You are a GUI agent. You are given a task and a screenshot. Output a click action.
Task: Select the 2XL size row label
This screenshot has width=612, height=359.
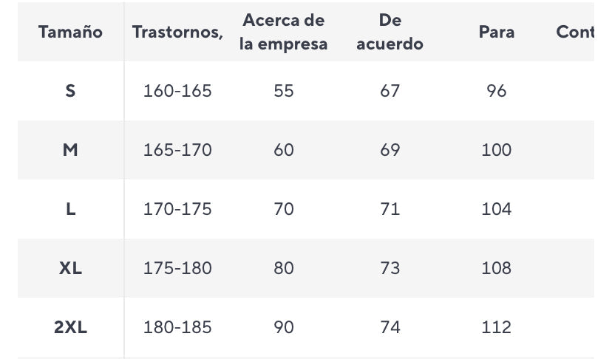[x=70, y=327]
